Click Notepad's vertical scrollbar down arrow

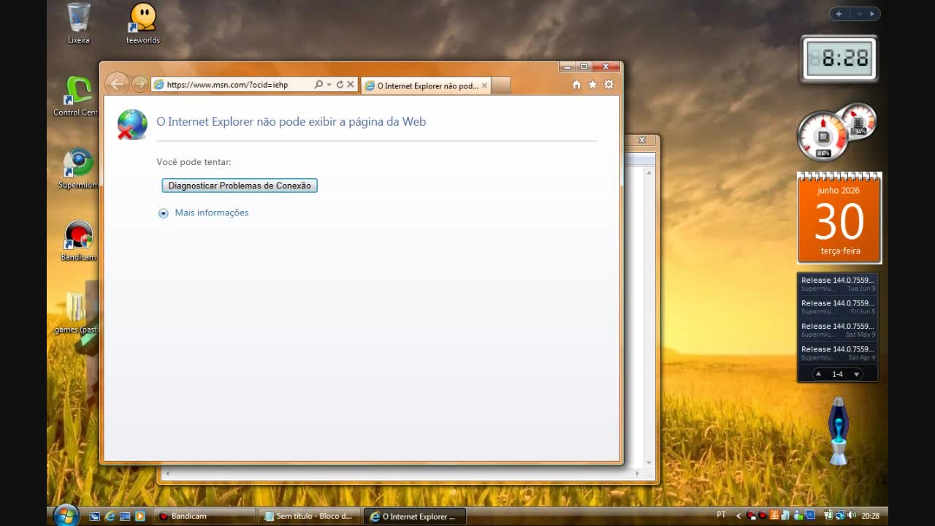649,463
